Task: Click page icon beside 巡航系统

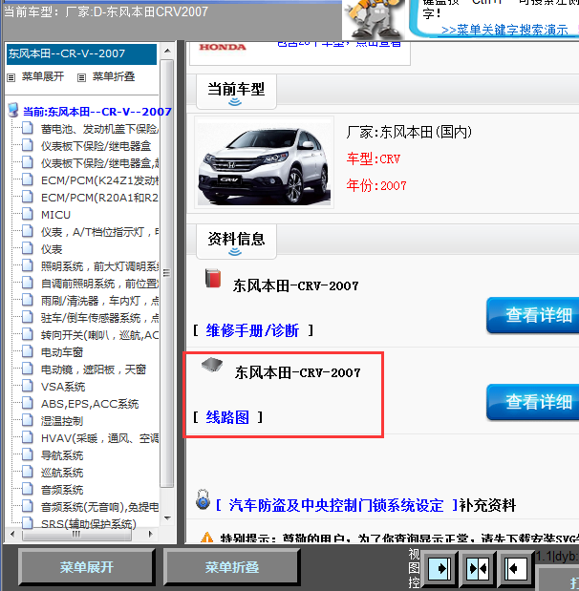Action: tap(27, 472)
